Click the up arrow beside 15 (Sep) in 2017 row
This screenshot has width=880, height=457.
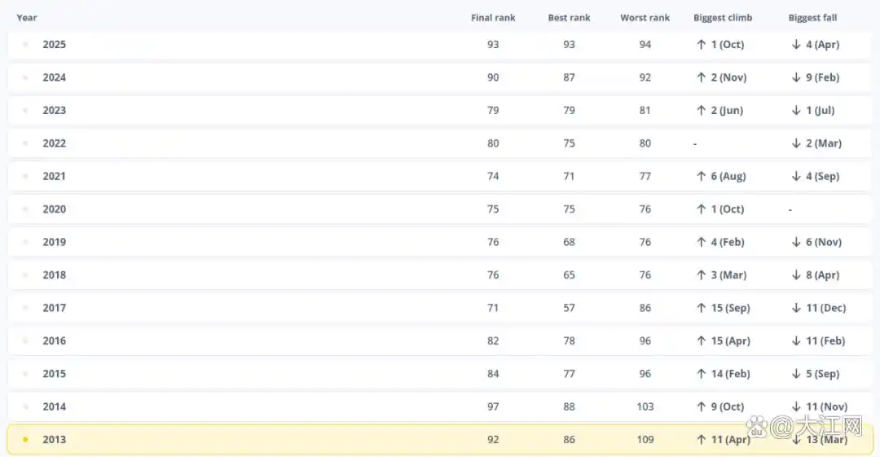(x=701, y=308)
